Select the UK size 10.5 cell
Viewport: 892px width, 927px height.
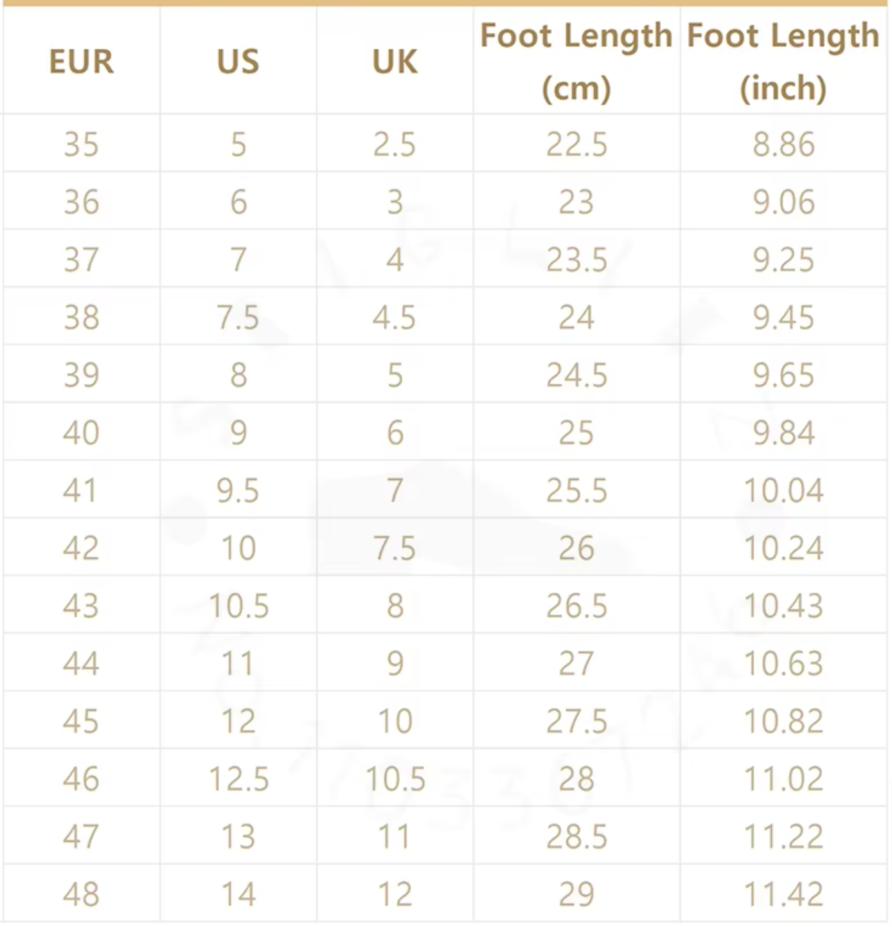pyautogui.click(x=395, y=779)
